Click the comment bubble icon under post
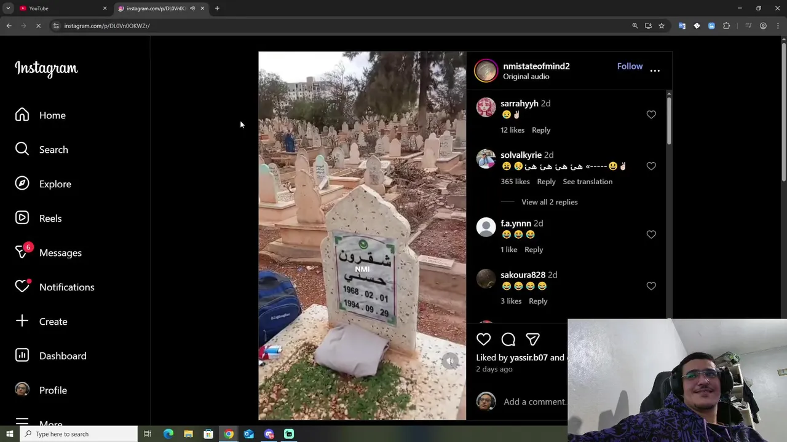This screenshot has width=787, height=442. tap(508, 339)
